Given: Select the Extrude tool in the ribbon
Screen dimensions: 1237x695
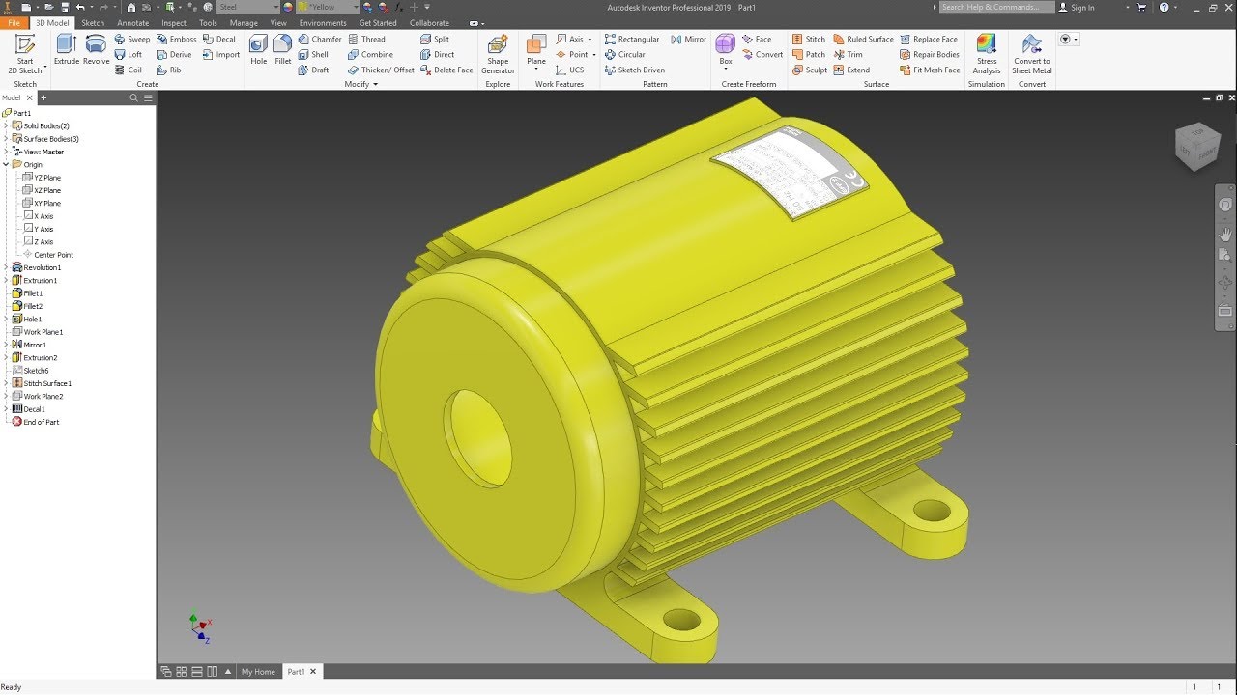Looking at the screenshot, I should 67,49.
